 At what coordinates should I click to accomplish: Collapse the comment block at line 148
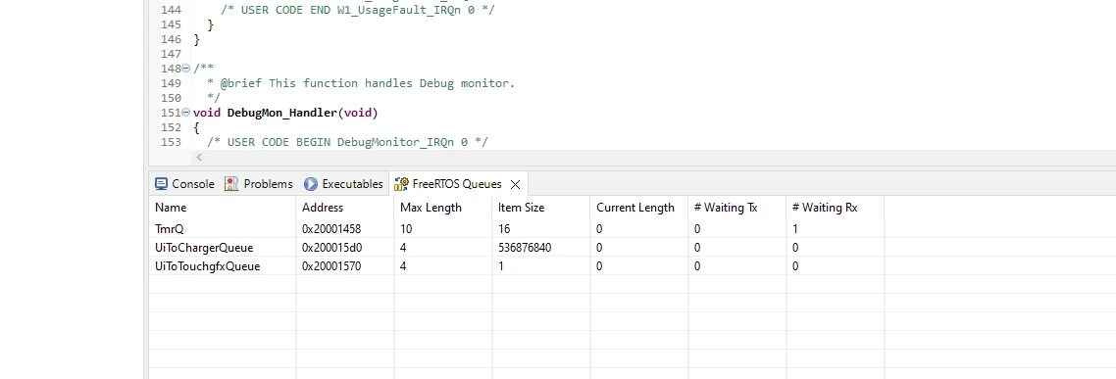pyautogui.click(x=186, y=69)
